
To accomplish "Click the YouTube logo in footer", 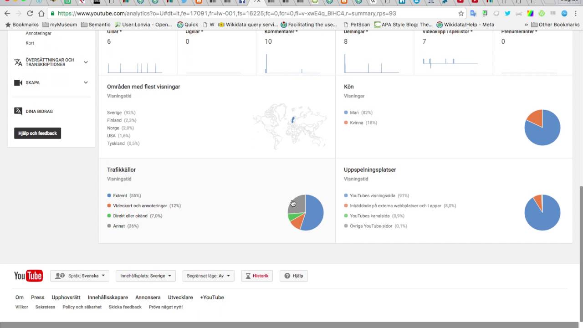I will [28, 276].
